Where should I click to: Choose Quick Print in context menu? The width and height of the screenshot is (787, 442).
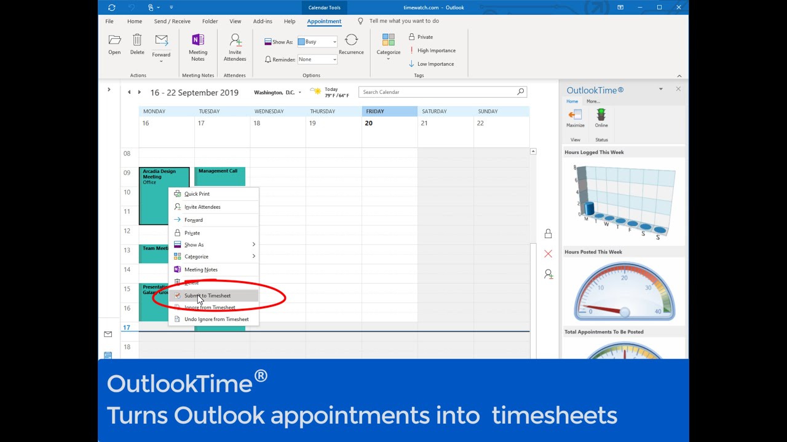[214, 194]
